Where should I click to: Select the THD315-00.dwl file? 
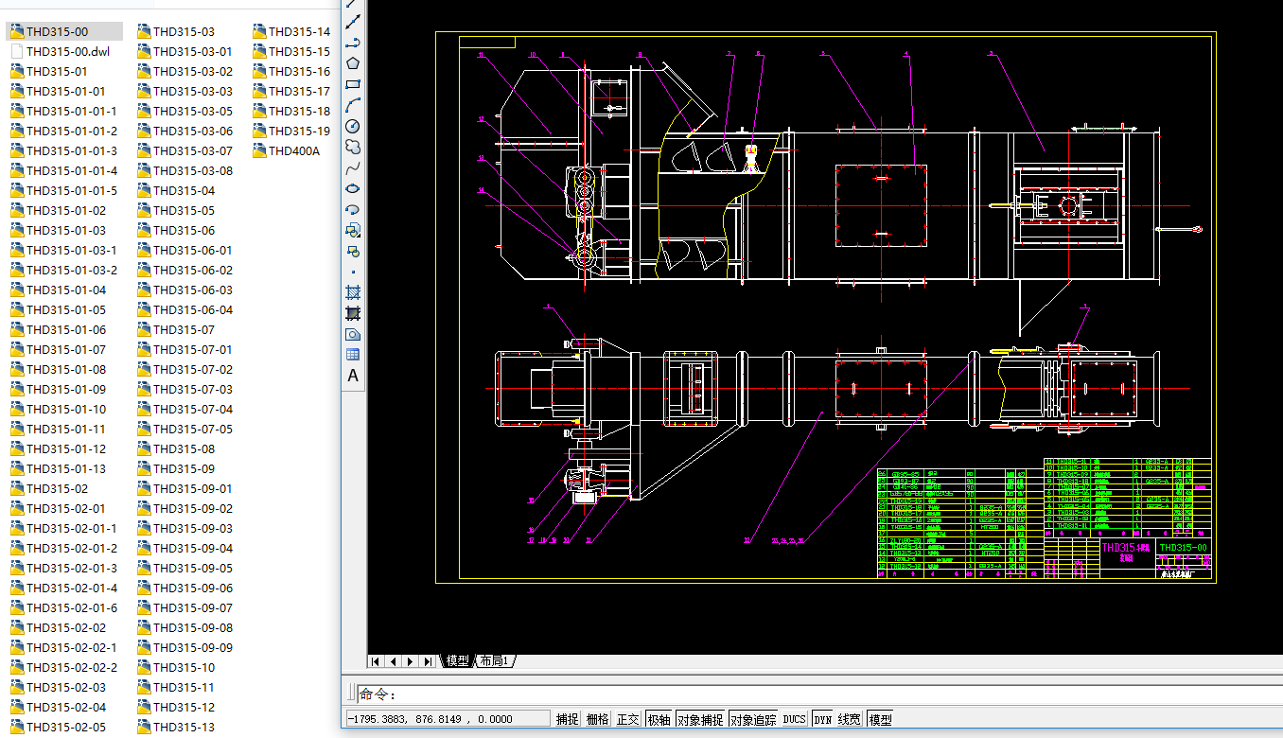tap(67, 52)
